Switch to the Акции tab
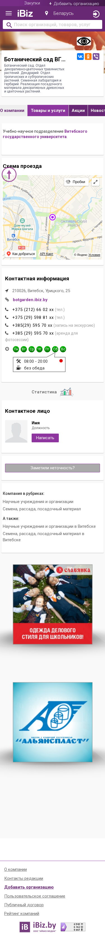105x940 pixels. pyautogui.click(x=78, y=111)
